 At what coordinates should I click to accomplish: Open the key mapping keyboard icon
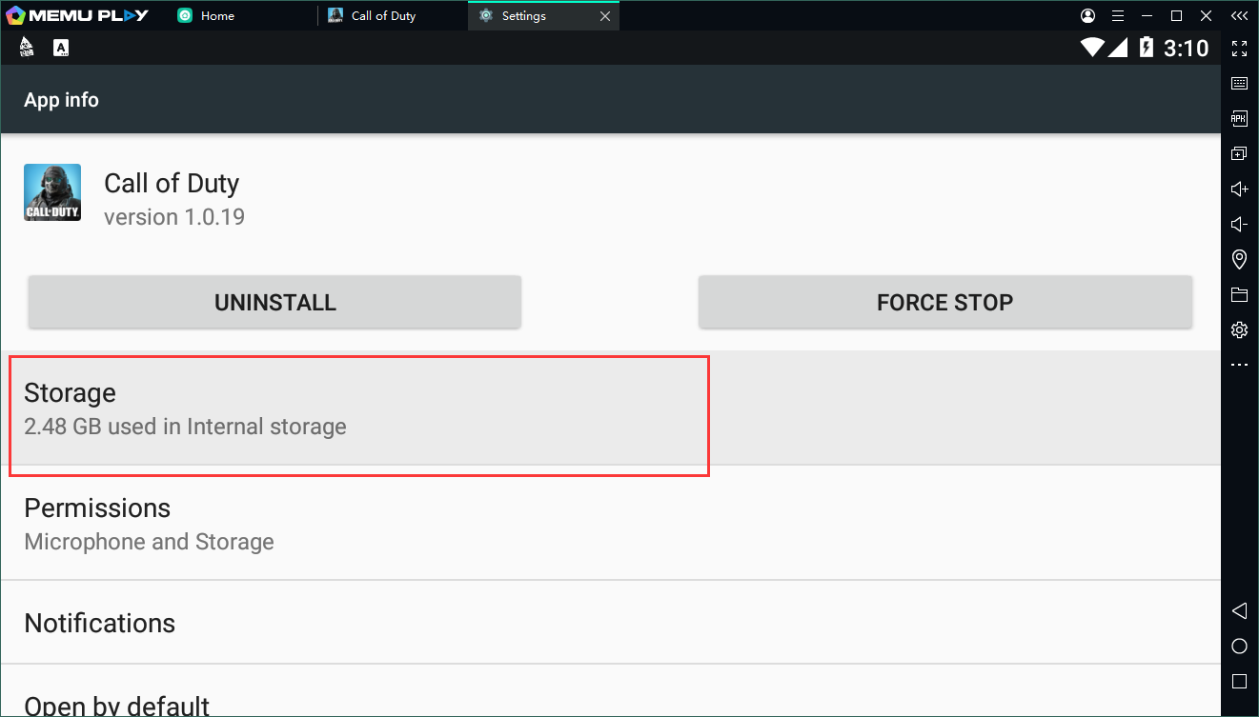(1239, 84)
